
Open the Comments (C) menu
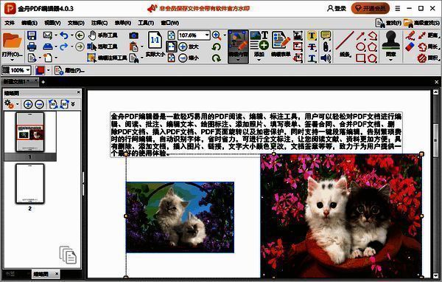point(99,23)
